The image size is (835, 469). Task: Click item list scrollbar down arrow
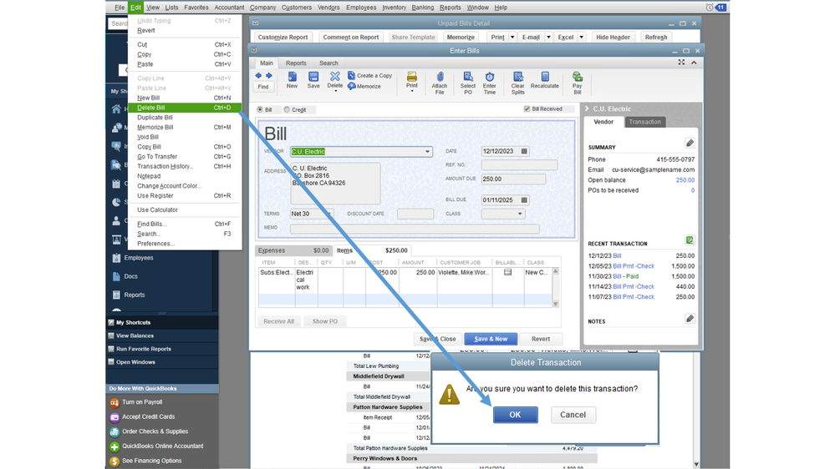556,304
